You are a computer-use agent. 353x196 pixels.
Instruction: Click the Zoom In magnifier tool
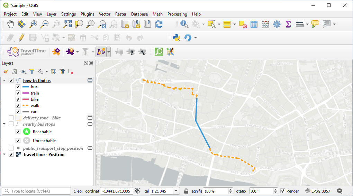(x=33, y=24)
